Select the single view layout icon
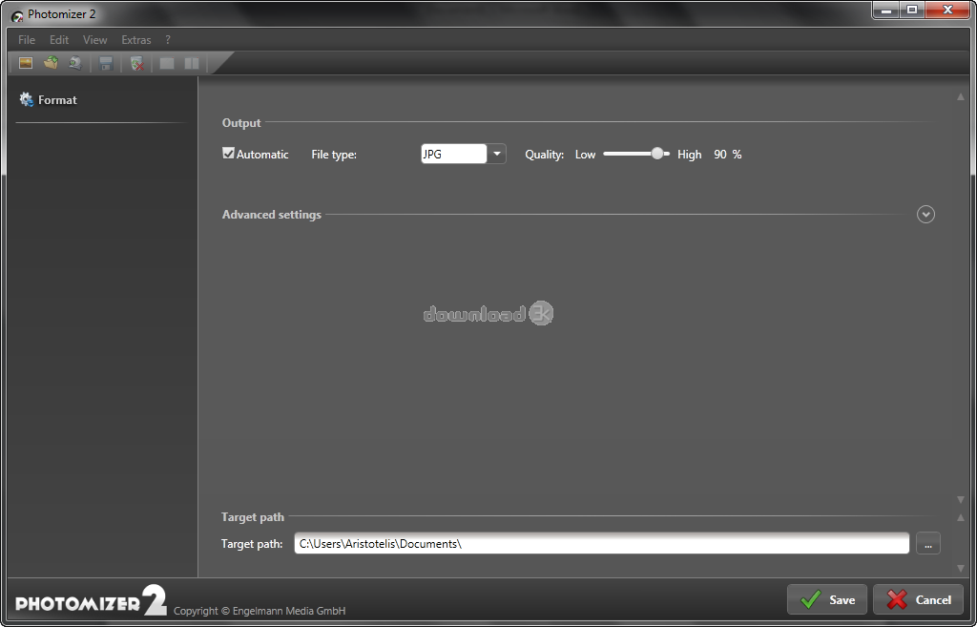Viewport: 977px width, 627px height. click(166, 63)
